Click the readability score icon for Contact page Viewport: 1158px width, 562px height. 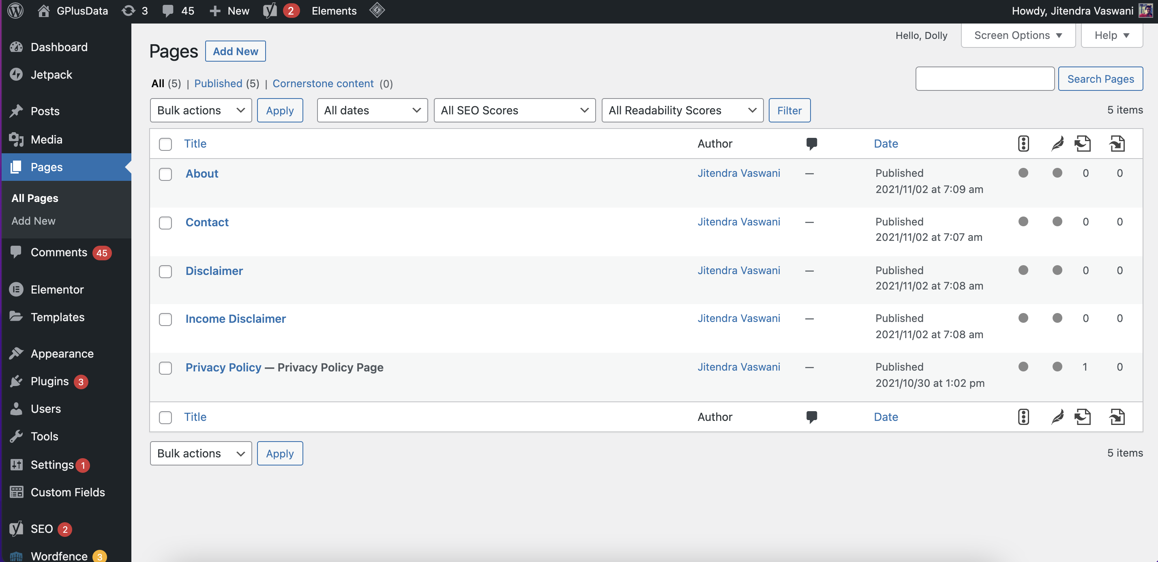tap(1057, 221)
